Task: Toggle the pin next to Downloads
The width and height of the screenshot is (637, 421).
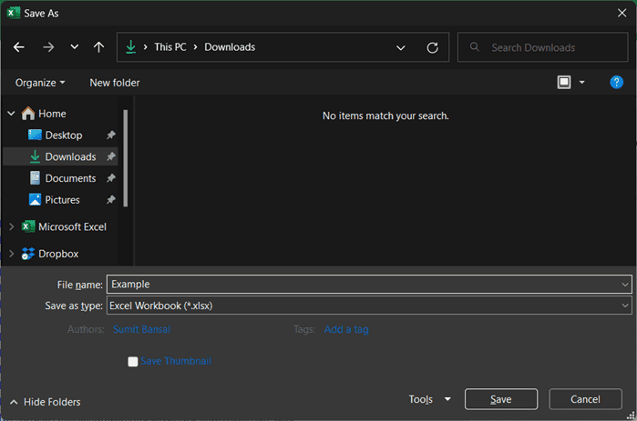Action: click(111, 157)
